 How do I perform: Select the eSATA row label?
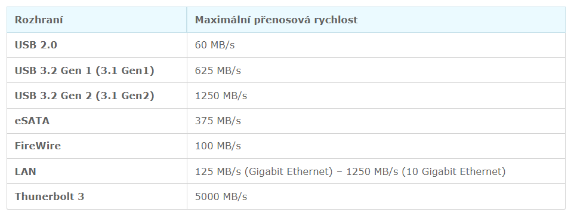[32, 121]
